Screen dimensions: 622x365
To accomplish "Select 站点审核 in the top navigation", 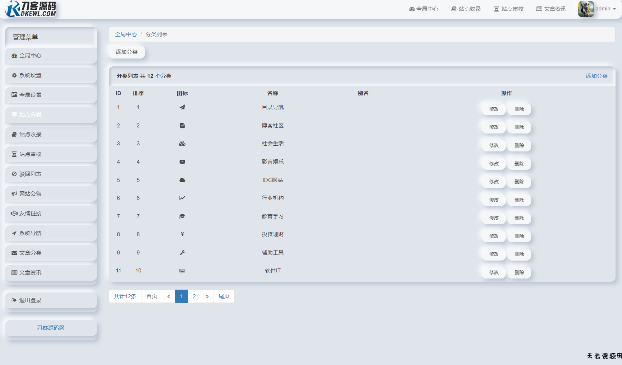I will tap(509, 9).
